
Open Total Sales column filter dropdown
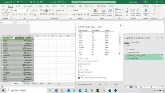25,38
